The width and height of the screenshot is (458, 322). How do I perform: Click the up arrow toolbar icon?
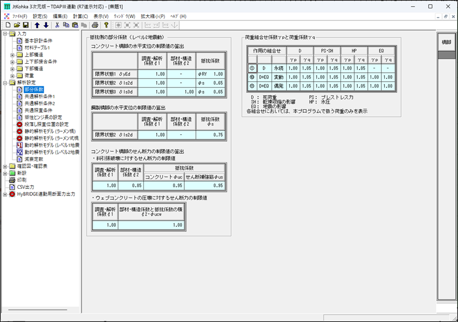(37, 25)
